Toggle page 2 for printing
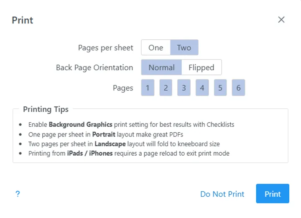 pos(166,88)
